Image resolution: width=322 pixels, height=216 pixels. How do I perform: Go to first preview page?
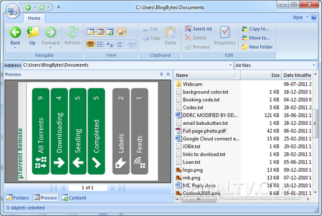(x=54, y=187)
